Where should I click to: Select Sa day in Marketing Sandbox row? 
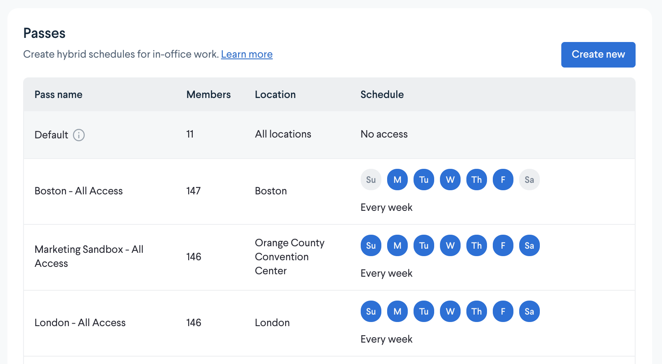click(x=530, y=245)
